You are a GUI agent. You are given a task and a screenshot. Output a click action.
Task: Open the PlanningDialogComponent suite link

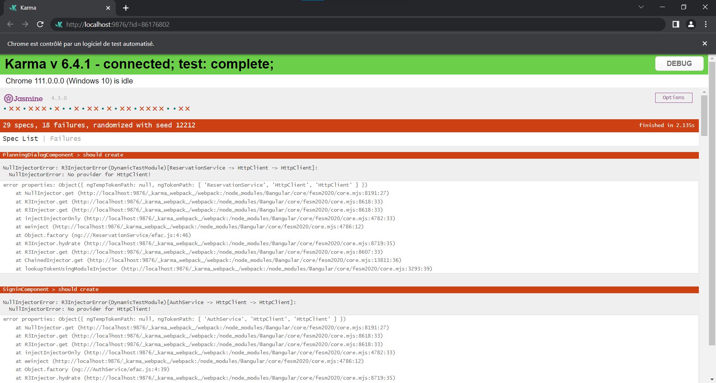38,155
